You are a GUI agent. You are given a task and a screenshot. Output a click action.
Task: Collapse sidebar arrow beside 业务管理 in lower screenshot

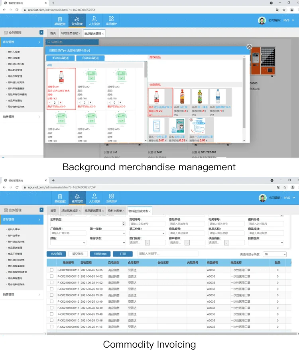pos(41,210)
